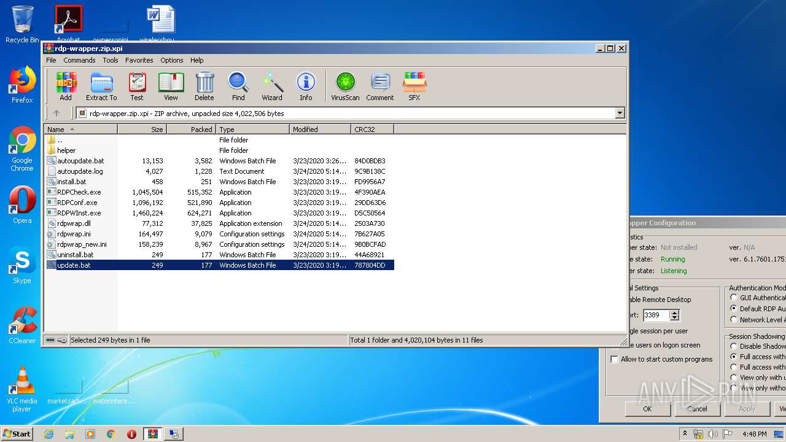Image resolution: width=786 pixels, height=442 pixels.
Task: Select View only without permission option
Action: [734, 388]
